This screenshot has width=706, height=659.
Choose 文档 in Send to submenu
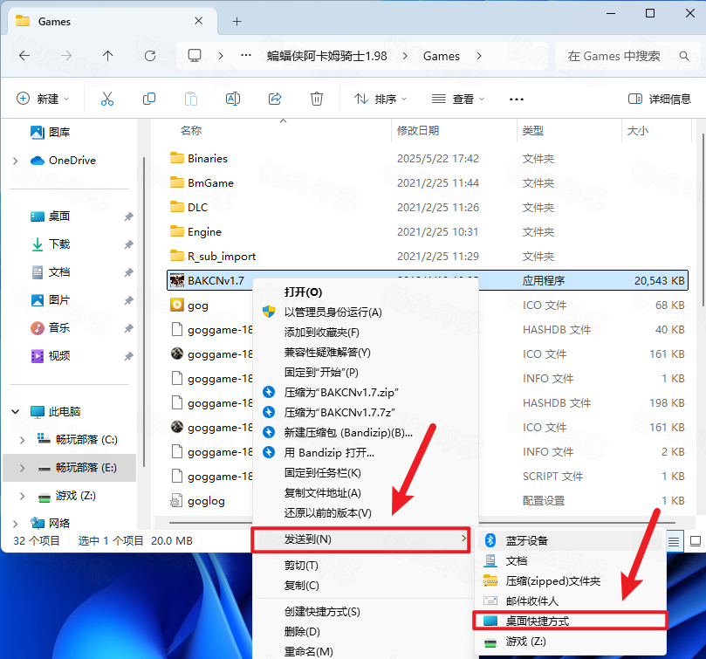570,560
